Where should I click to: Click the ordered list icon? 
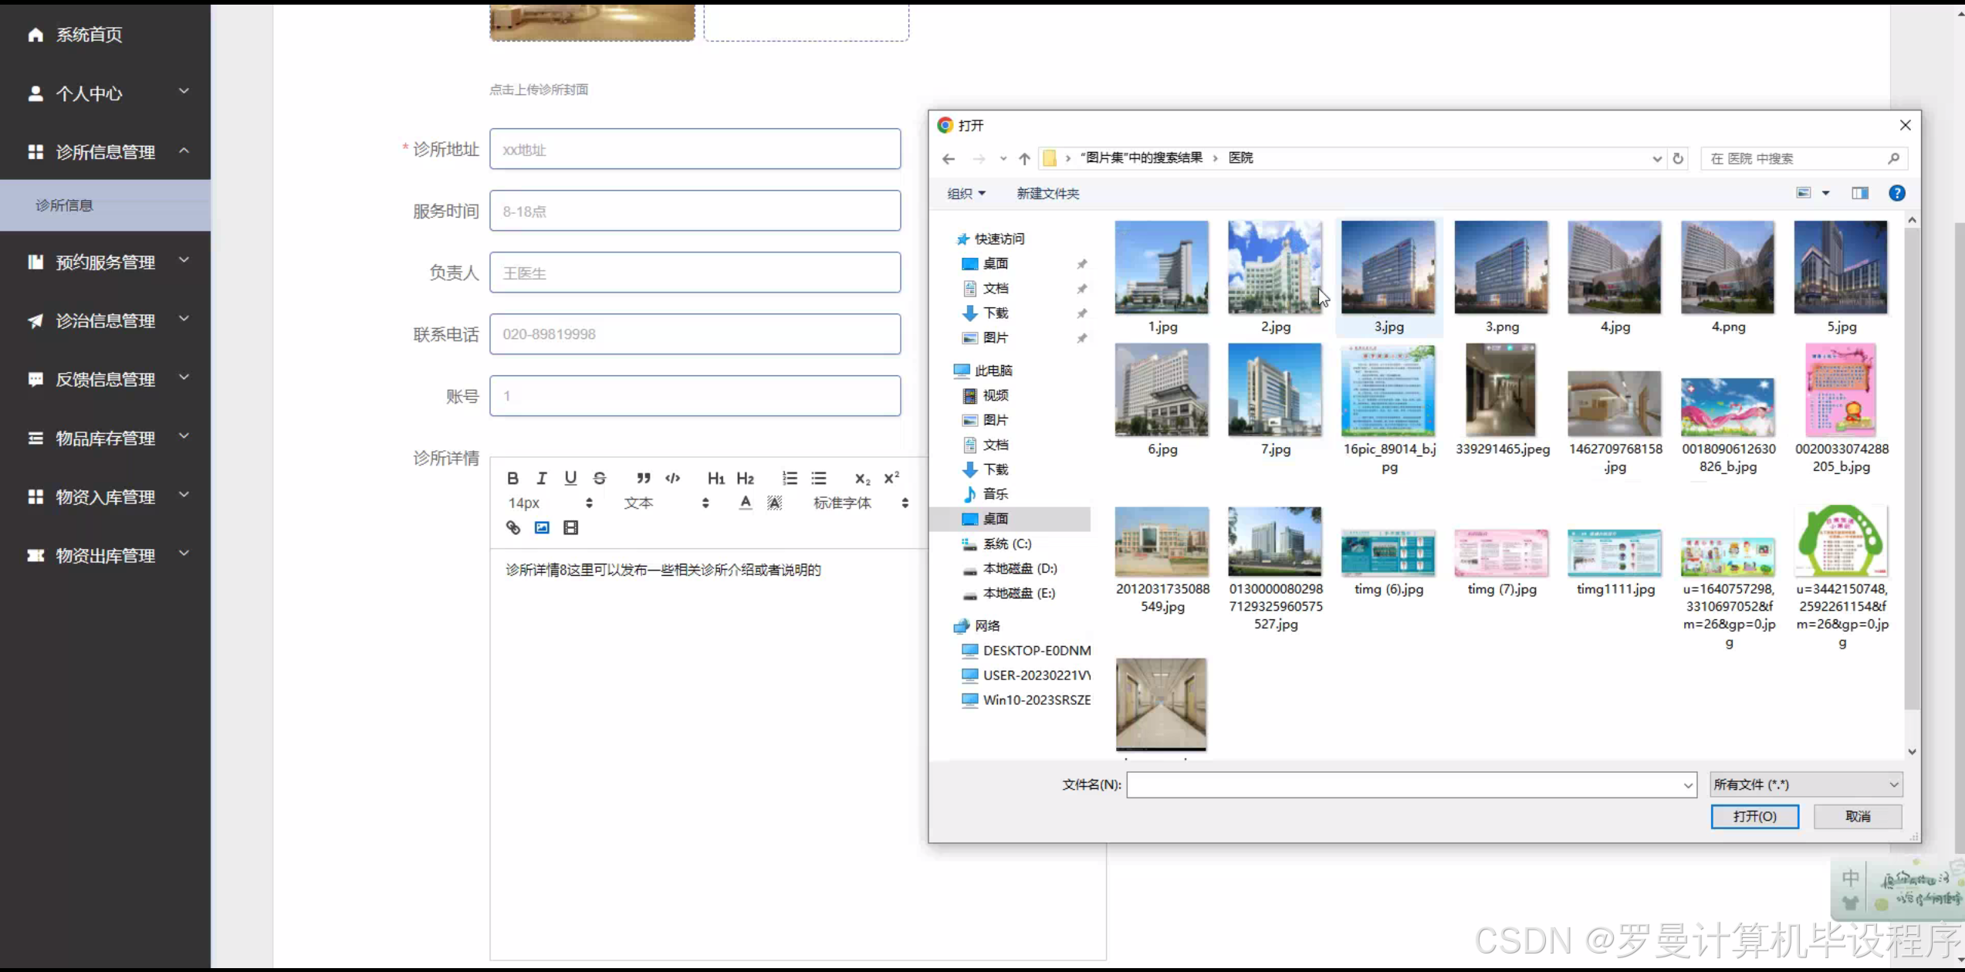click(790, 479)
